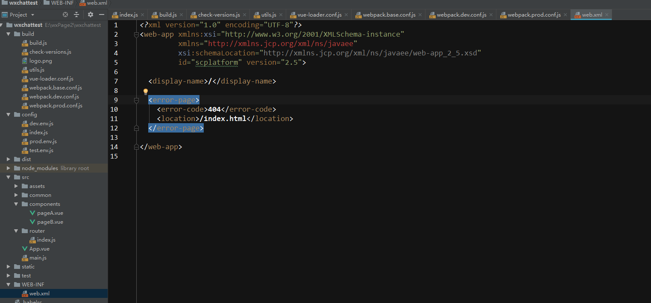Close the utils.js editor tab
651x303 pixels.
(281, 15)
